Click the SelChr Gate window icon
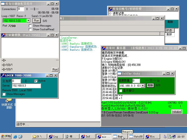 (120, 73)
